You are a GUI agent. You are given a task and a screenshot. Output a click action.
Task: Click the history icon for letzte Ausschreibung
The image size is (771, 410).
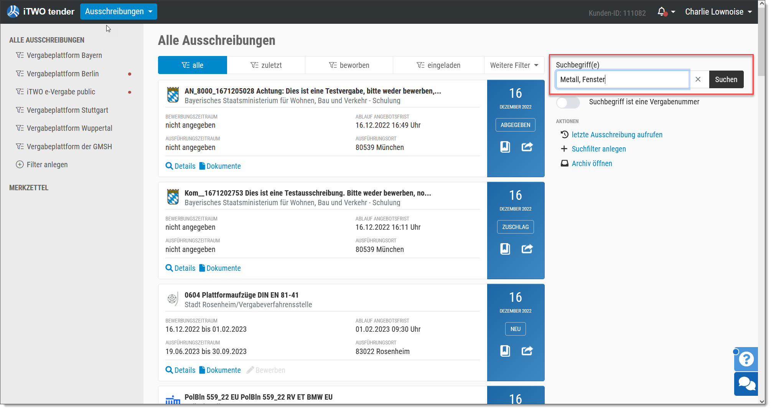[x=565, y=135]
